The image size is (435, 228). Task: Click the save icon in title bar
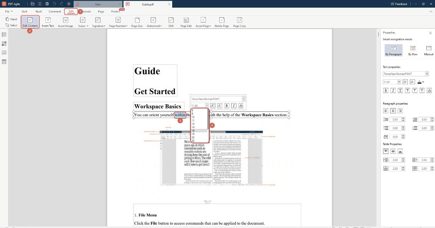point(40,4)
